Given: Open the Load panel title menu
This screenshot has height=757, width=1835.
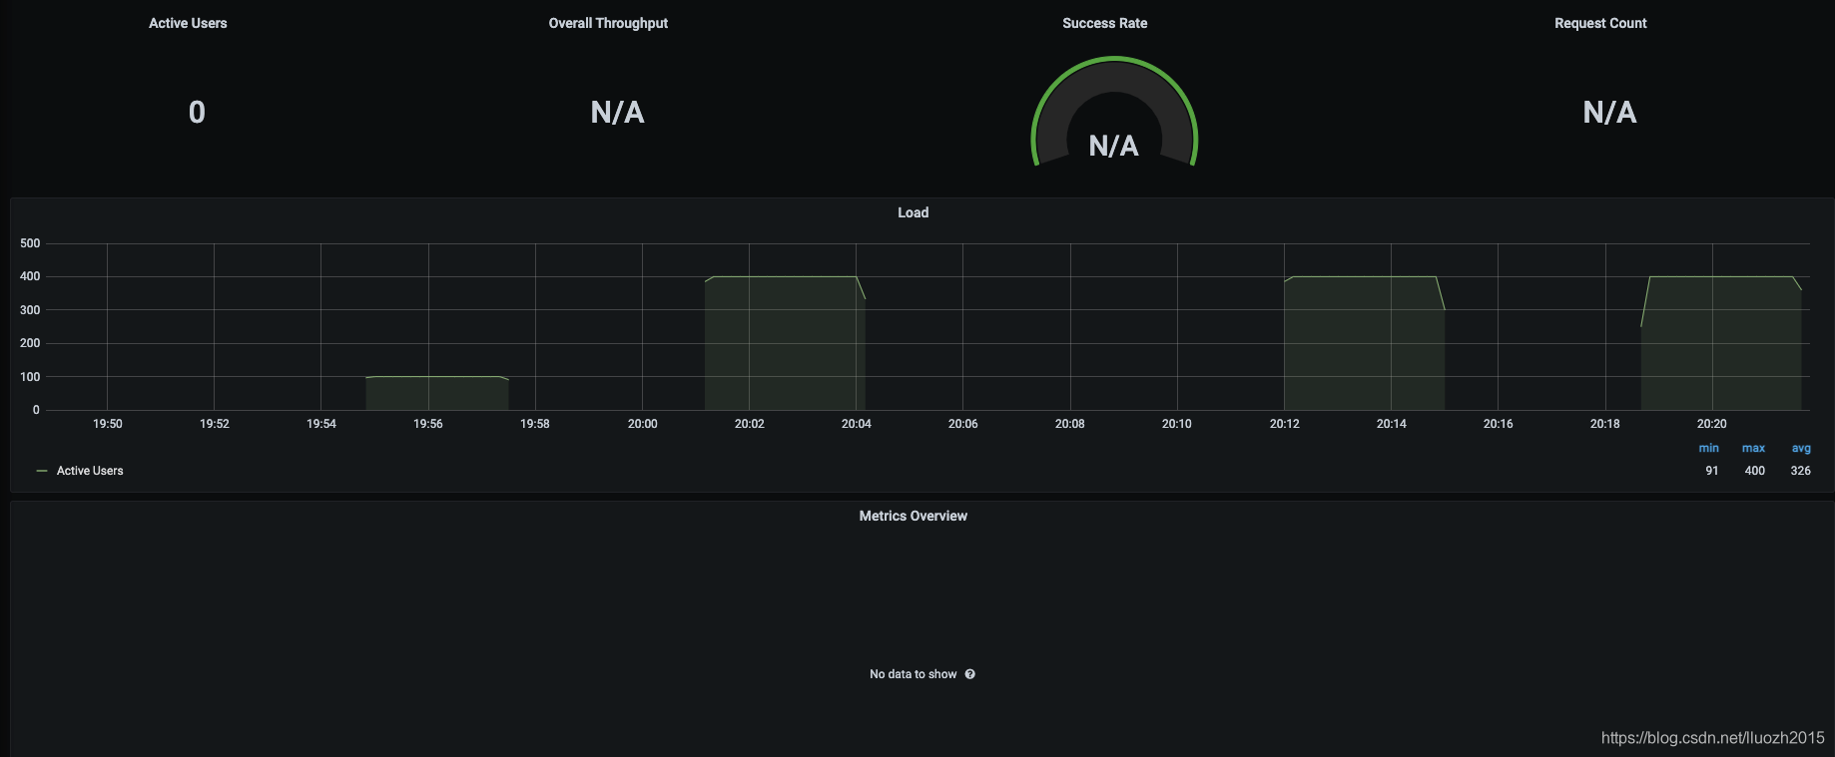Looking at the screenshot, I should (x=913, y=212).
